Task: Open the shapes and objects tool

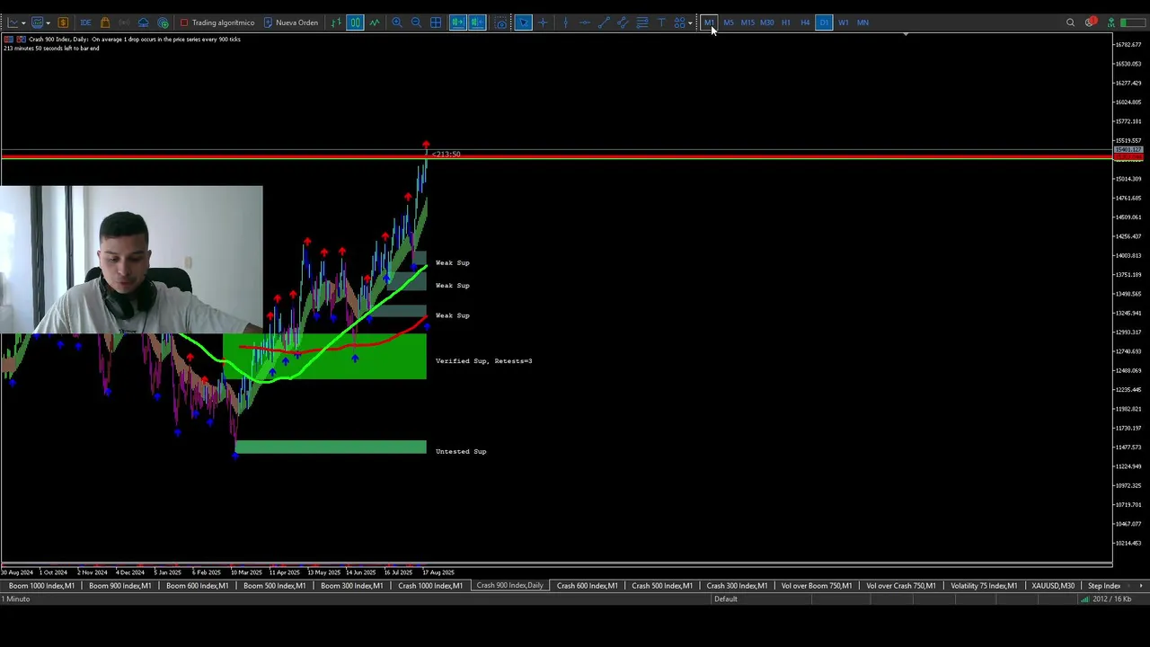Action: [x=679, y=22]
